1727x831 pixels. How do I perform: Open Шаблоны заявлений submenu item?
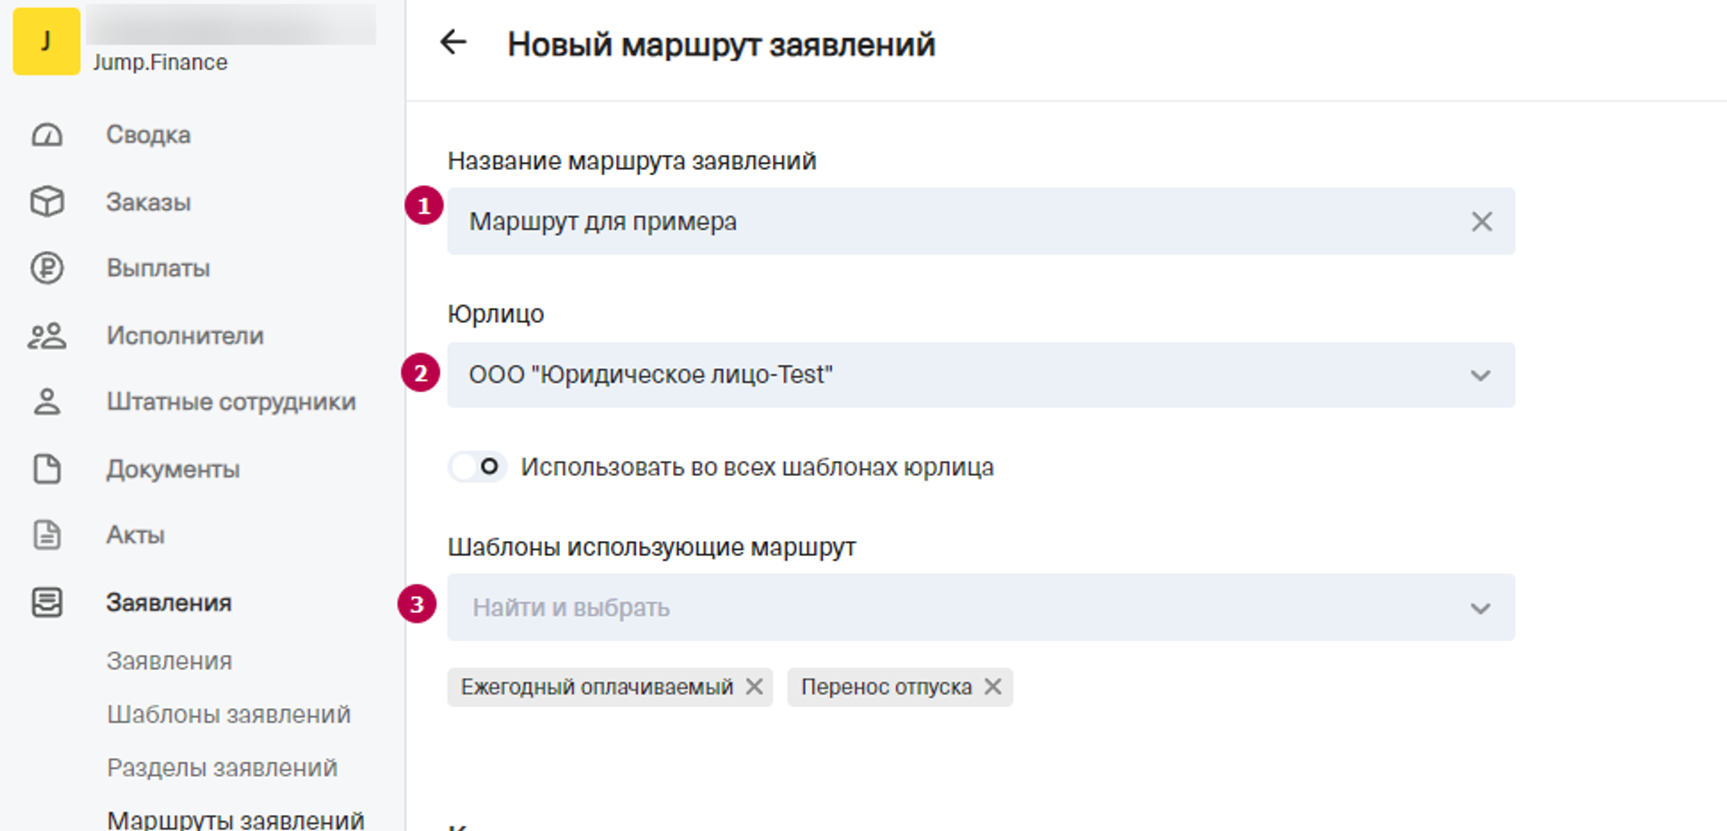(x=228, y=714)
